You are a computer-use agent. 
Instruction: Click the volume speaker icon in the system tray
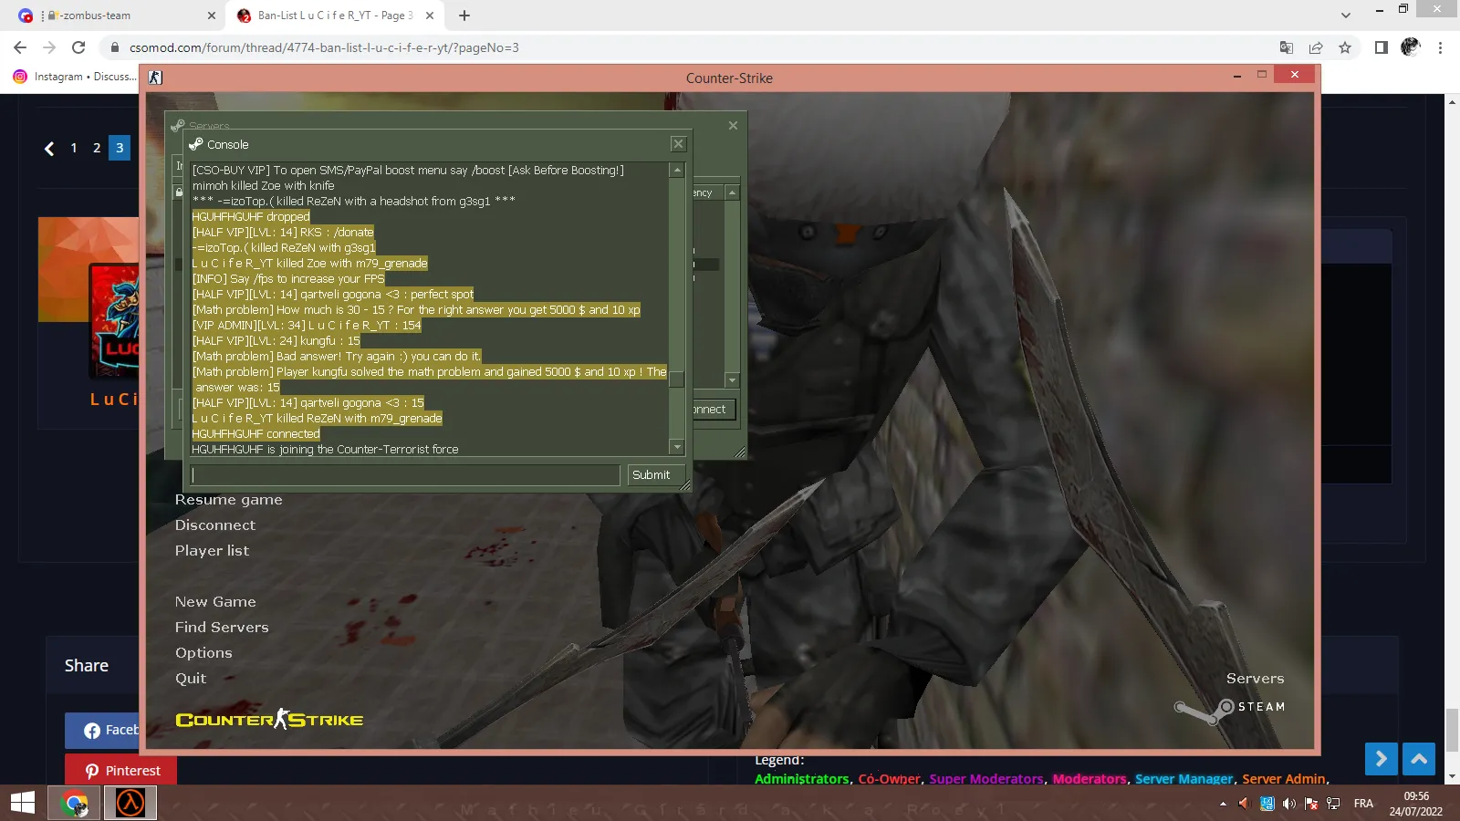coord(1288,804)
